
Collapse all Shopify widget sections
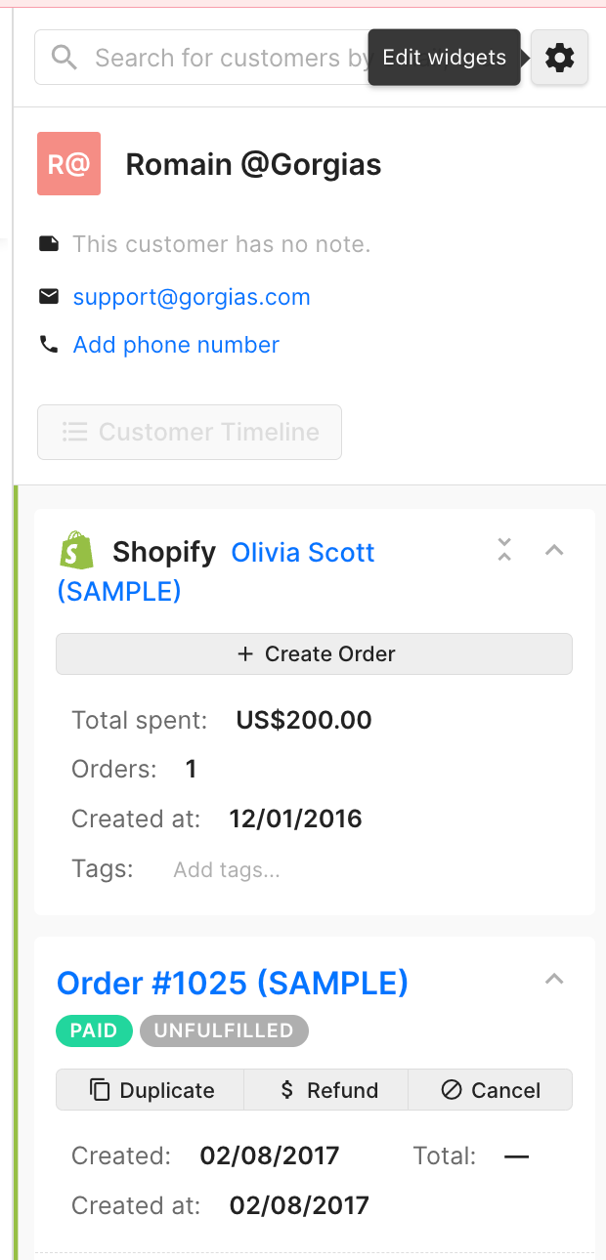(504, 550)
